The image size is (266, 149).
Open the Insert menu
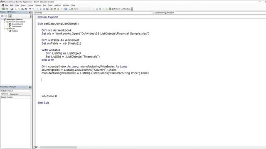click(x=23, y=5)
